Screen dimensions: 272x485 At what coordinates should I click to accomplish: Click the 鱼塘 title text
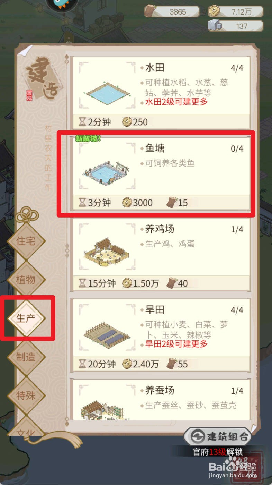click(x=155, y=148)
